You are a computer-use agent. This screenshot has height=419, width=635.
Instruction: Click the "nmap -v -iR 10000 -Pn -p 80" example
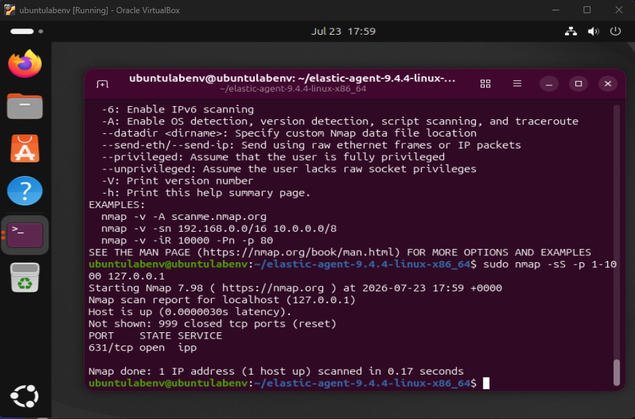(187, 240)
